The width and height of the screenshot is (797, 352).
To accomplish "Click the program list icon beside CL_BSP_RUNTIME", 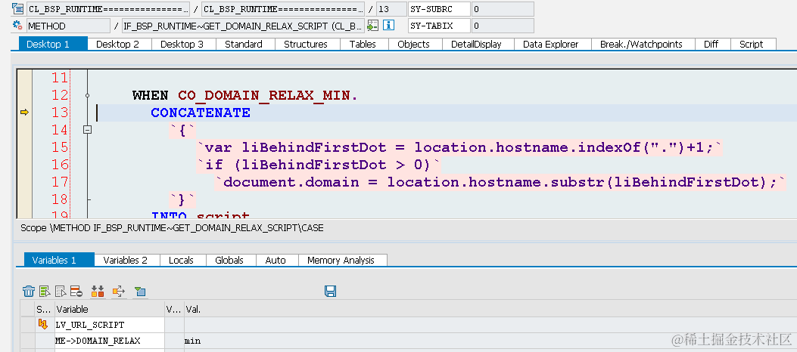I will 18,8.
